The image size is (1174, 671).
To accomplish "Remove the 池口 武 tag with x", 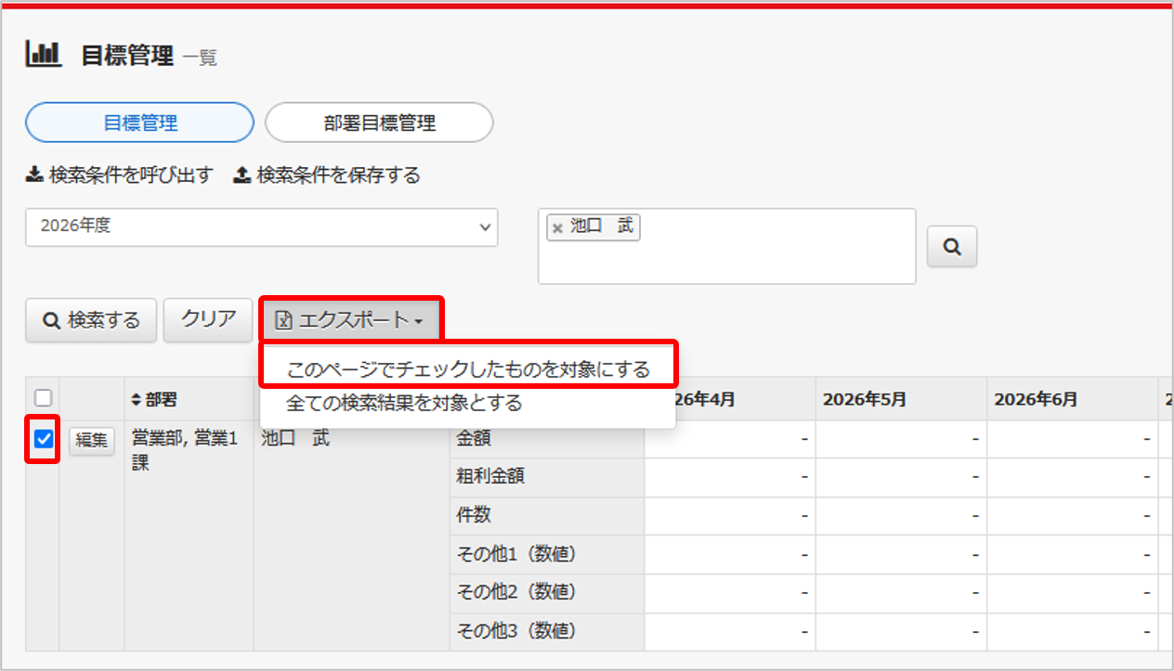I will click(x=557, y=227).
